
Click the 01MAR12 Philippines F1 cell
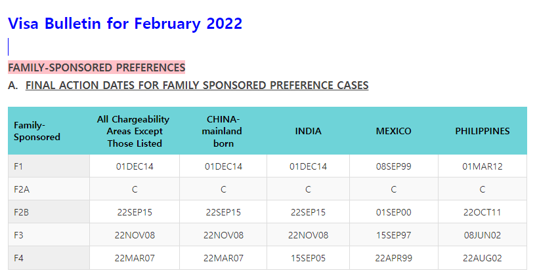[x=483, y=166]
